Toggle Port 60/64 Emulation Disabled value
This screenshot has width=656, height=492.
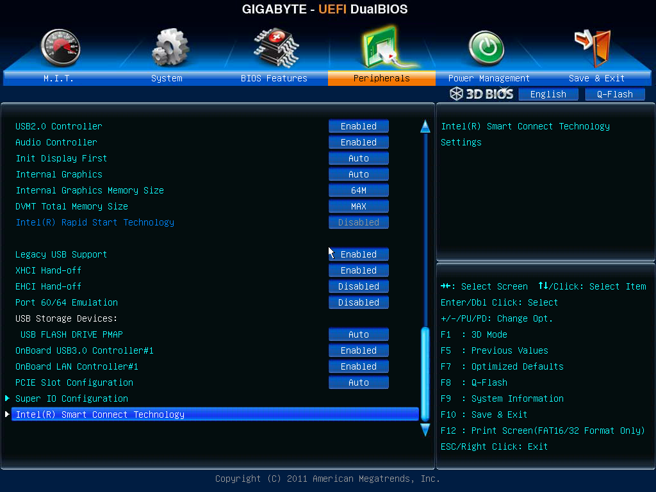(x=359, y=302)
